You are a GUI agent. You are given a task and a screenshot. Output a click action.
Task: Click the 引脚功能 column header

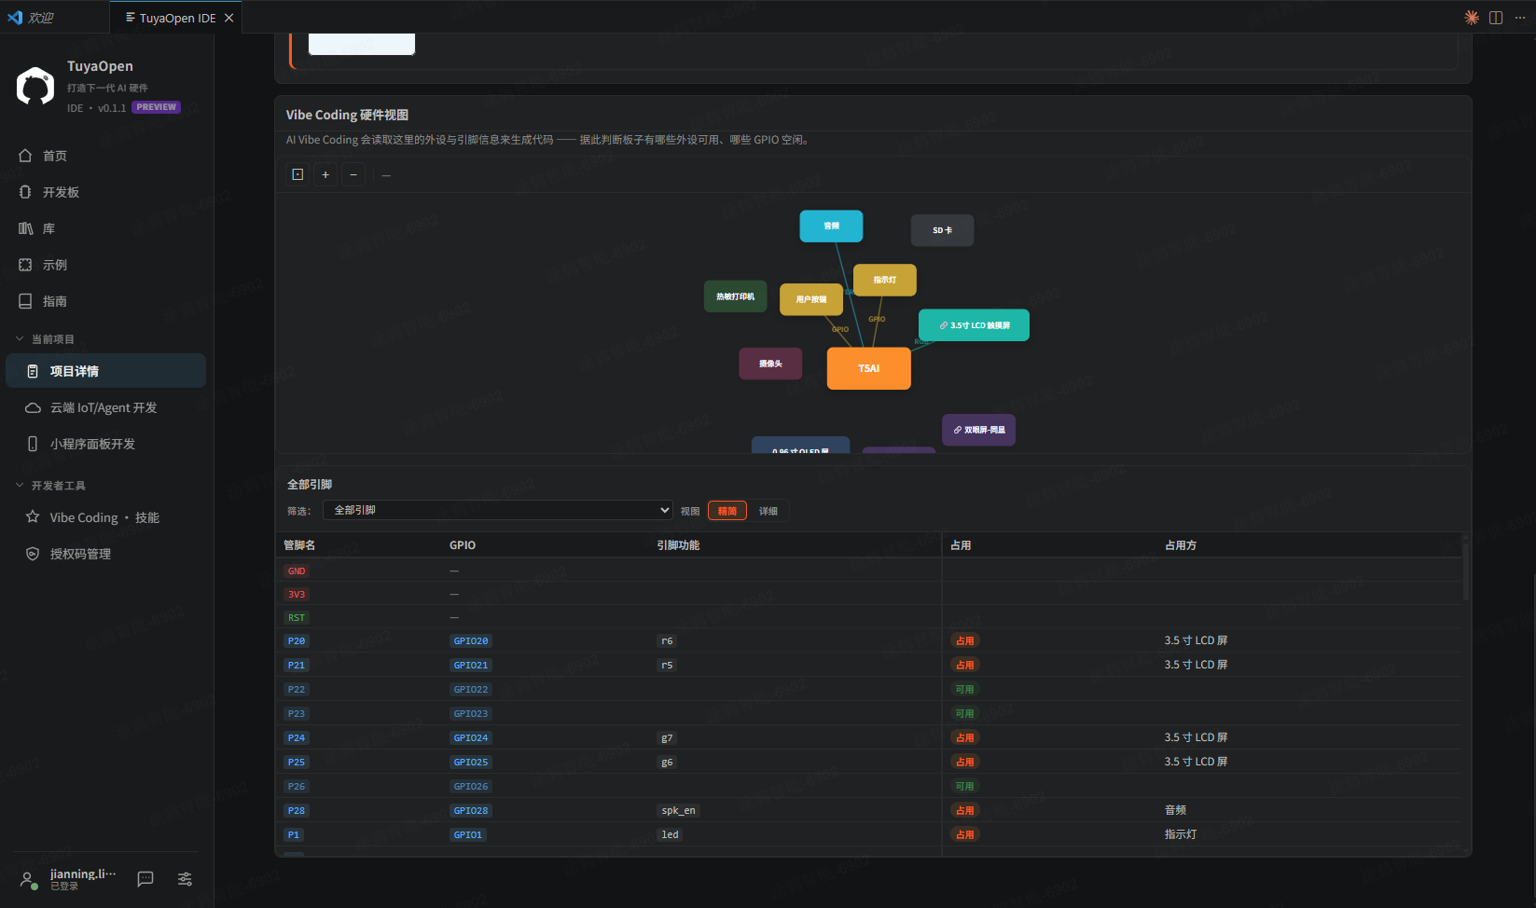pyautogui.click(x=678, y=545)
